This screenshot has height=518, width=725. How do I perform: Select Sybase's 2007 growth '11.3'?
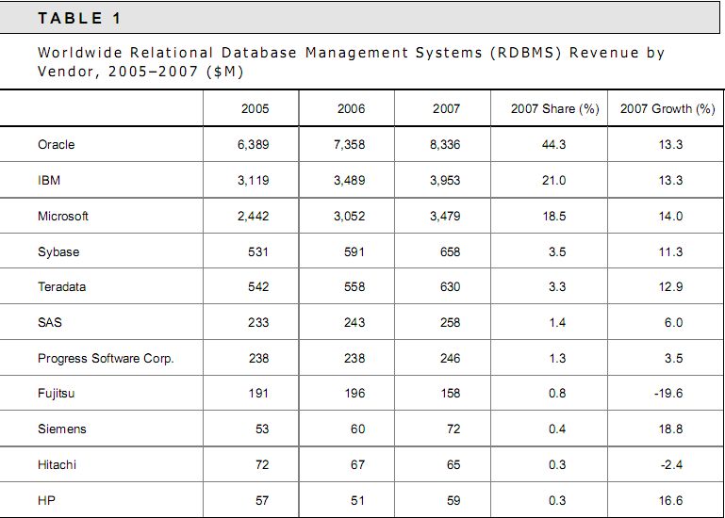670,251
